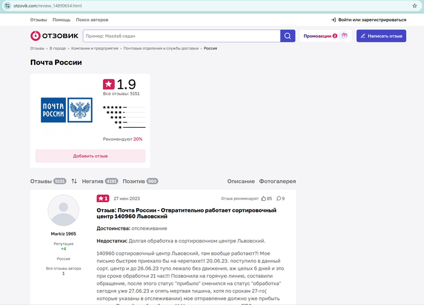Screen dimensions: 424x305
Task: Click the review date 27 июн 2023
Action: (127, 198)
